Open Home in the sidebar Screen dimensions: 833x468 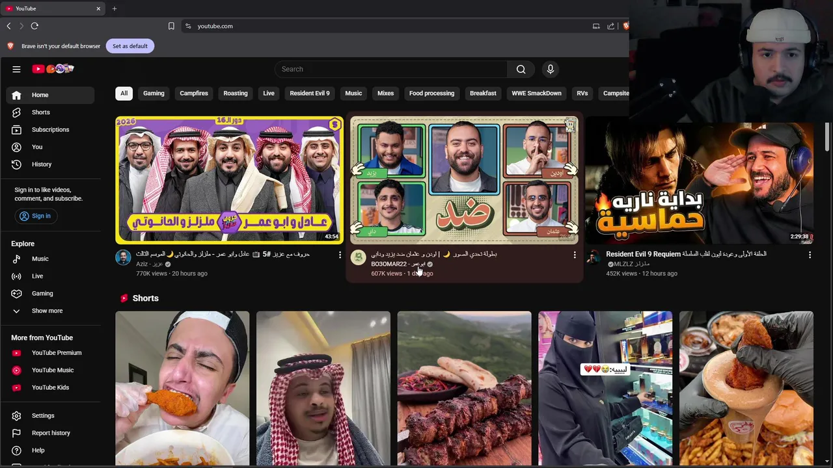[x=51, y=95]
